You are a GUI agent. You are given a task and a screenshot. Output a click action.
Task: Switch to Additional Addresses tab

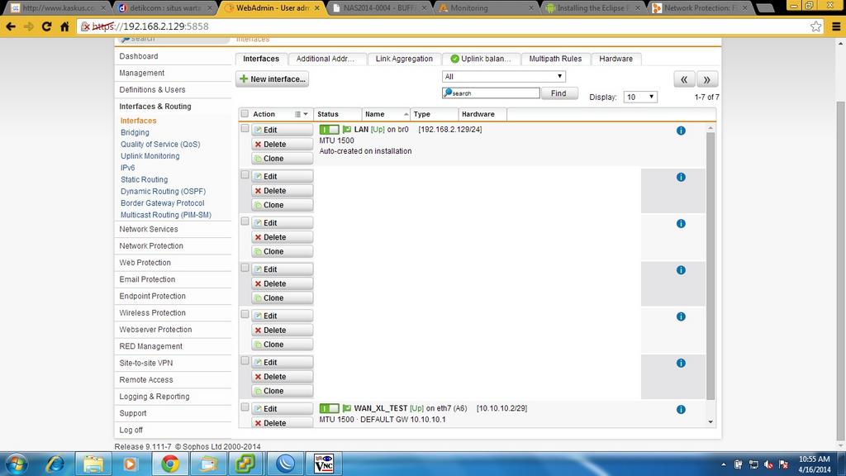[x=327, y=59]
